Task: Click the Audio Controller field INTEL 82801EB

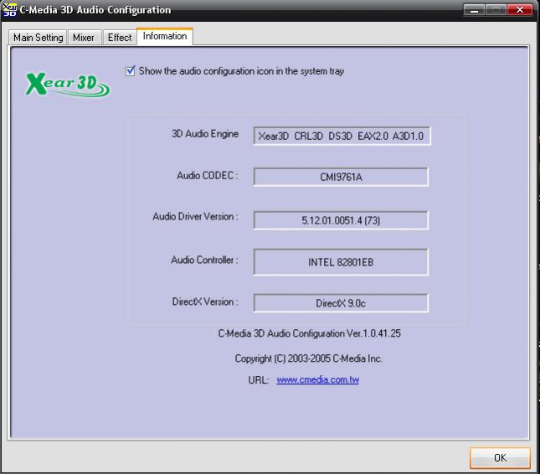Action: tap(340, 262)
